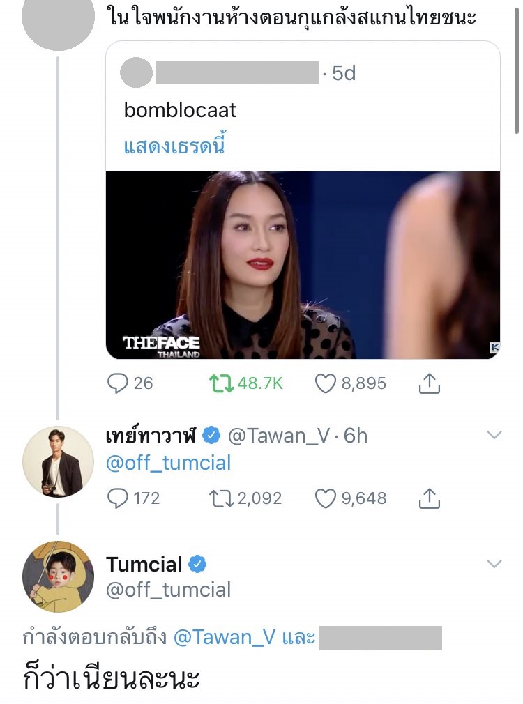Image resolution: width=523 pixels, height=704 pixels.
Task: Open The Face Thailand image
Action: pos(303,265)
